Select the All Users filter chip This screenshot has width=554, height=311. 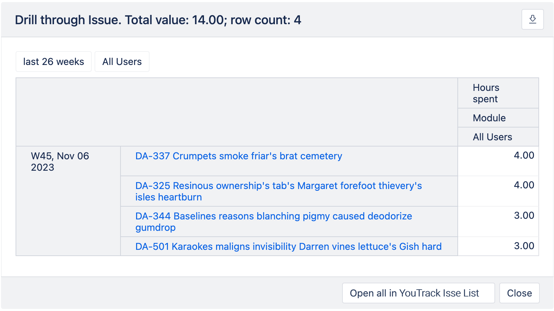pyautogui.click(x=122, y=61)
